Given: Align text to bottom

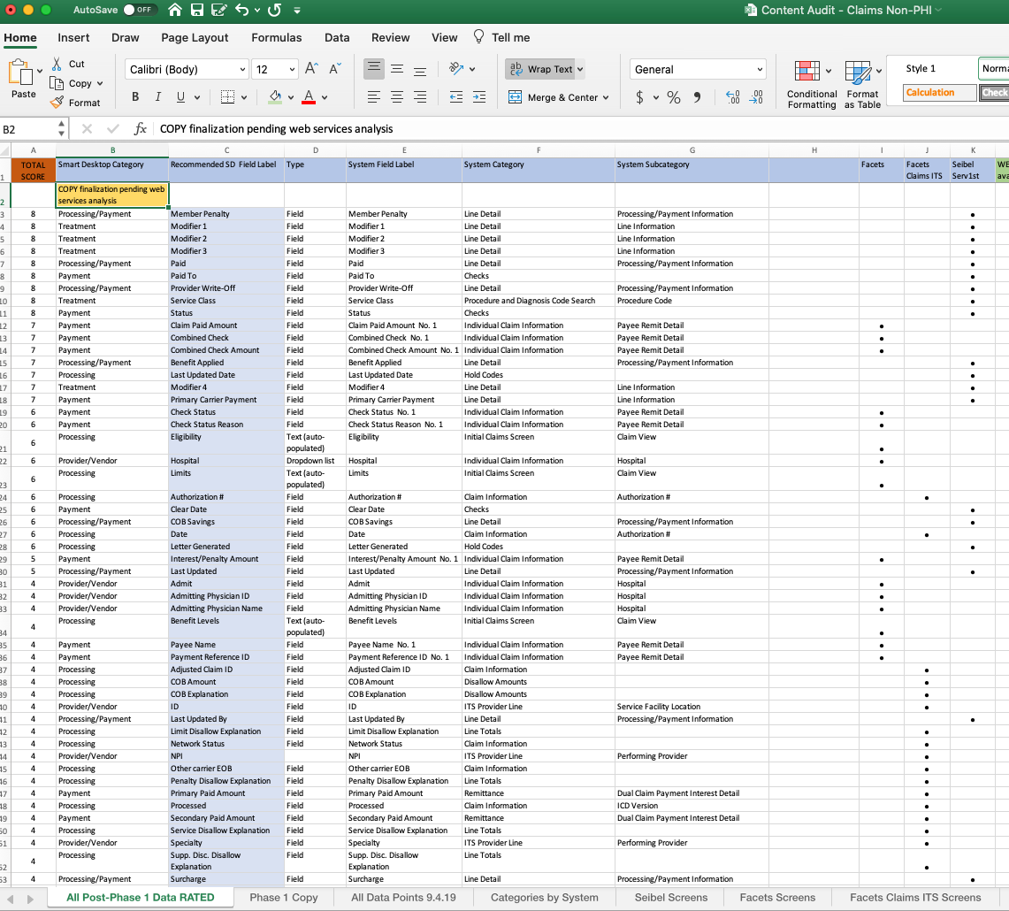Looking at the screenshot, I should point(419,68).
